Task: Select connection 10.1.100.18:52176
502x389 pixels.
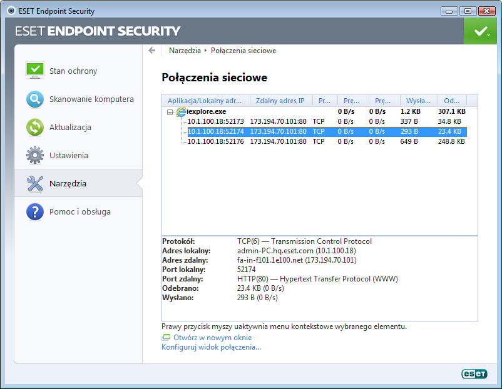Action: pos(327,141)
